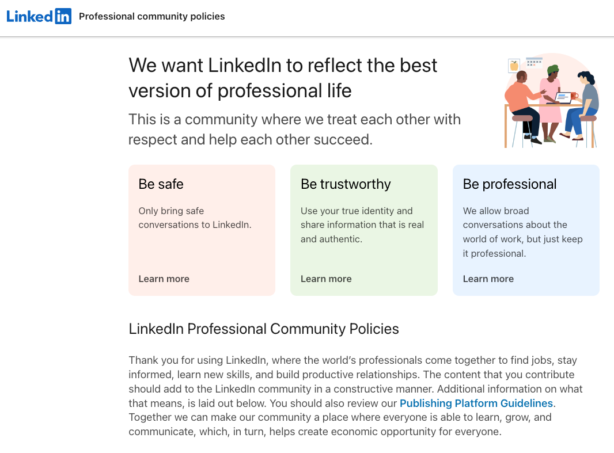Click the 'Be professional' card heading
The height and width of the screenshot is (453, 614).
coord(510,184)
